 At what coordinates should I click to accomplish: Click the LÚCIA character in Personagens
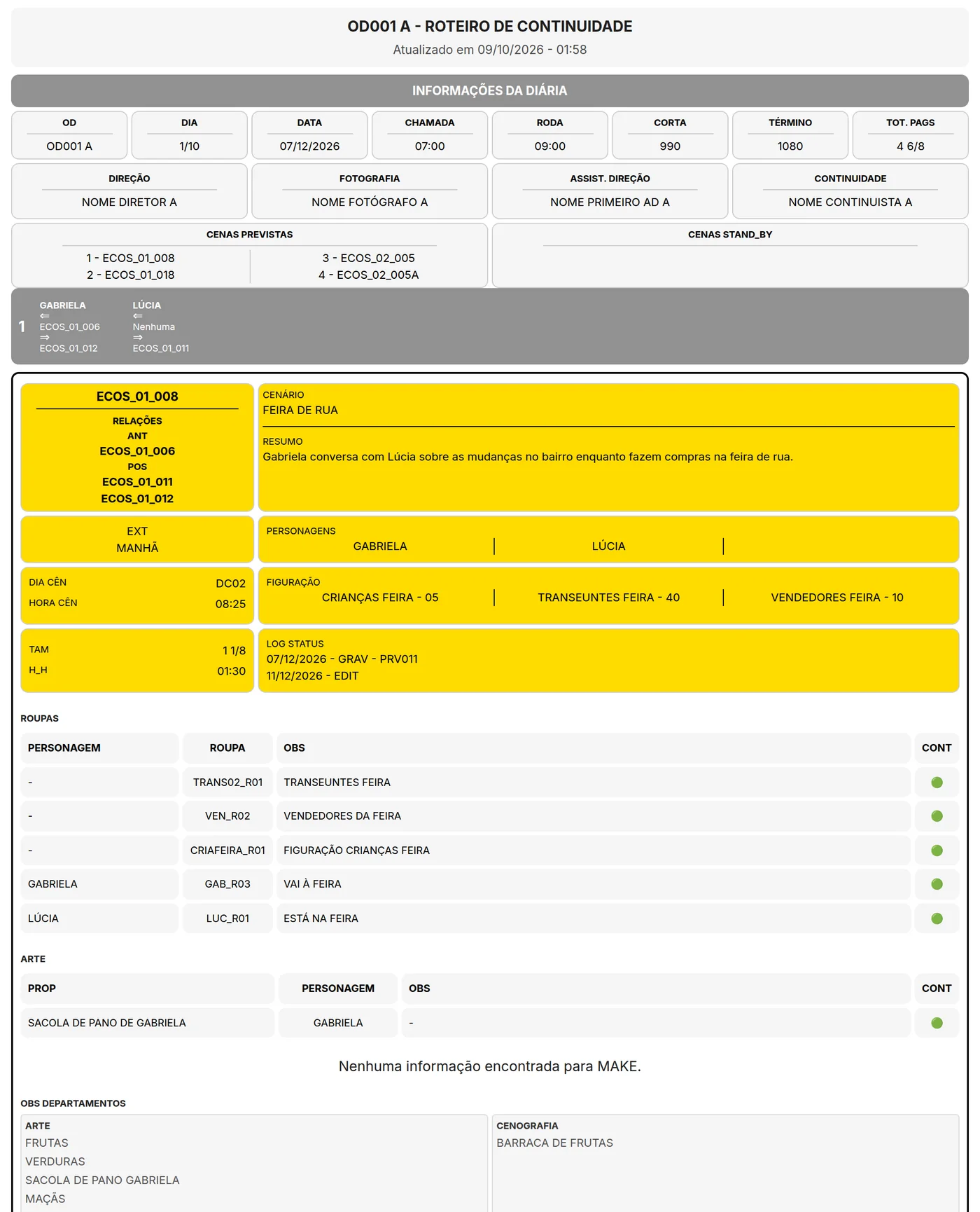(x=609, y=546)
